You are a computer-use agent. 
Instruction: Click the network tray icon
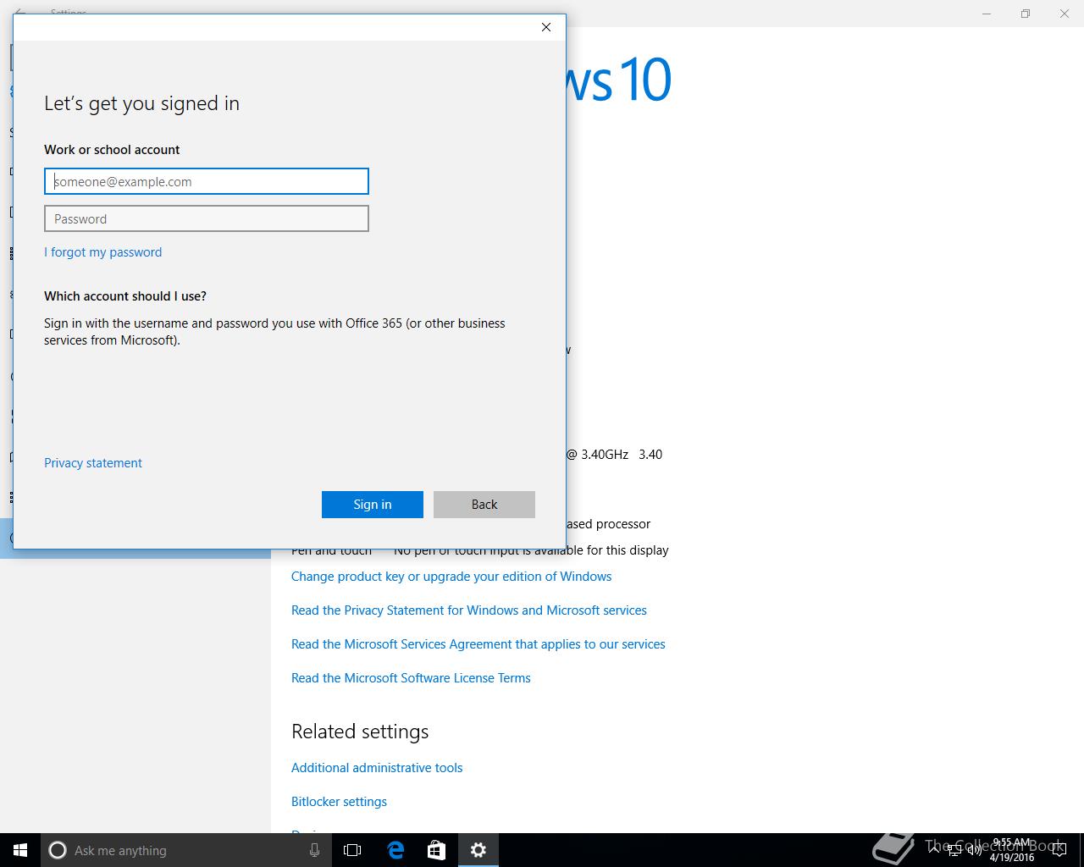point(954,850)
